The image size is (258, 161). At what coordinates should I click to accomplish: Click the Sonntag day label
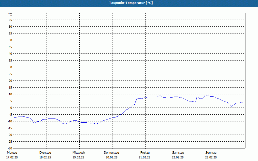(x=211, y=153)
